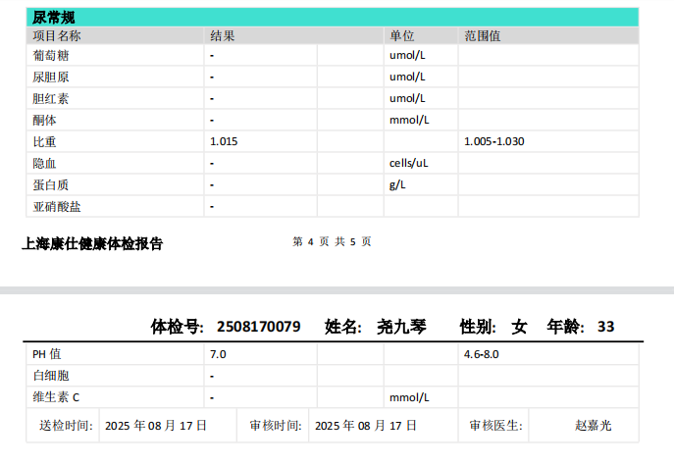Viewport: 674px width, 466px height.
Task: Click the 上海康仕健康体检报告 footer text
Action: (92, 244)
